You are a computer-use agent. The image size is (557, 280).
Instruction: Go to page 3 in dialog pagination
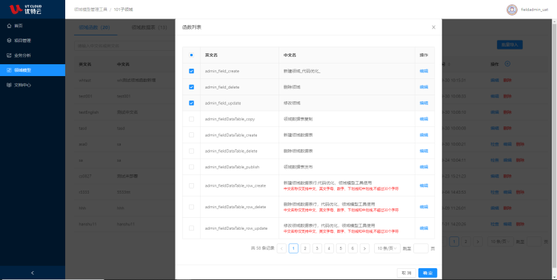tap(317, 248)
